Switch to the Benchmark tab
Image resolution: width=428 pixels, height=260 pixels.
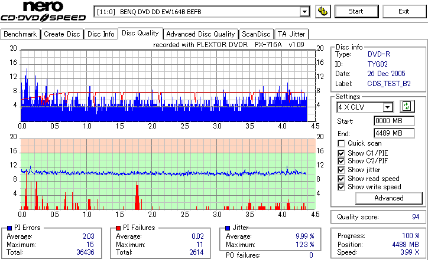(20, 34)
